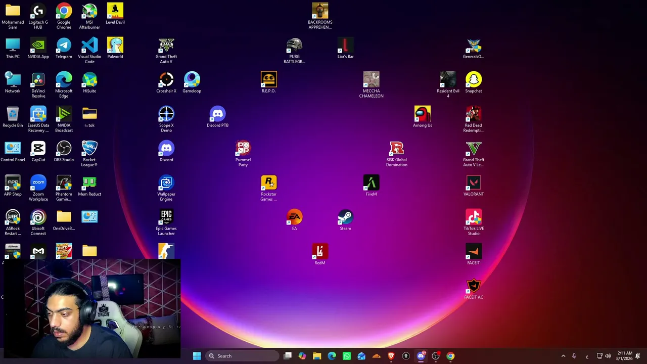Viewport: 647px width, 364px height.
Task: Select the BACKROOMS APPREHEN... game icon
Action: tap(320, 16)
